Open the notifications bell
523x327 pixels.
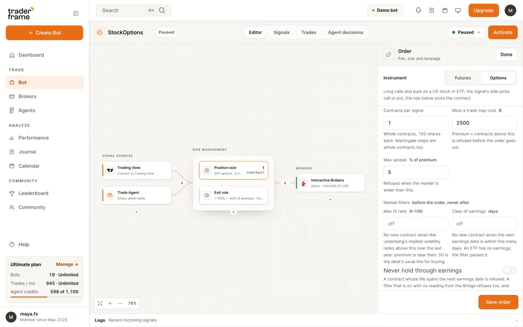(418, 10)
